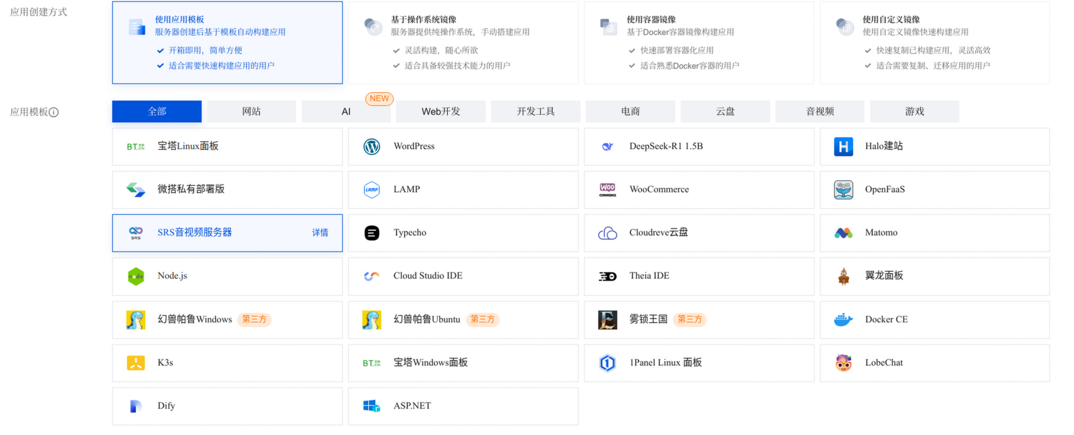Click the 应用模板 info help icon
The image size is (1074, 435).
54,112
